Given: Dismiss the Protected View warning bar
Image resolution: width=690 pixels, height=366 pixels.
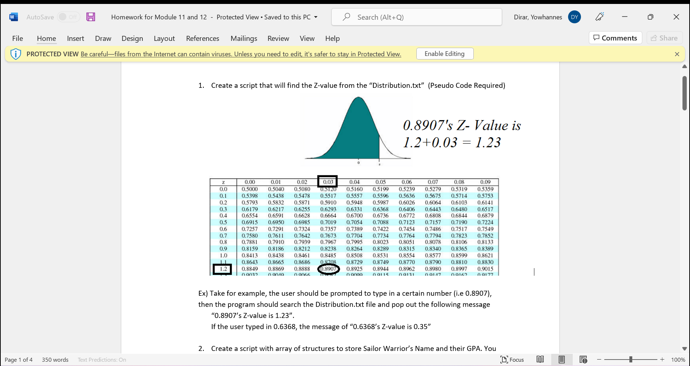Looking at the screenshot, I should 677,54.
